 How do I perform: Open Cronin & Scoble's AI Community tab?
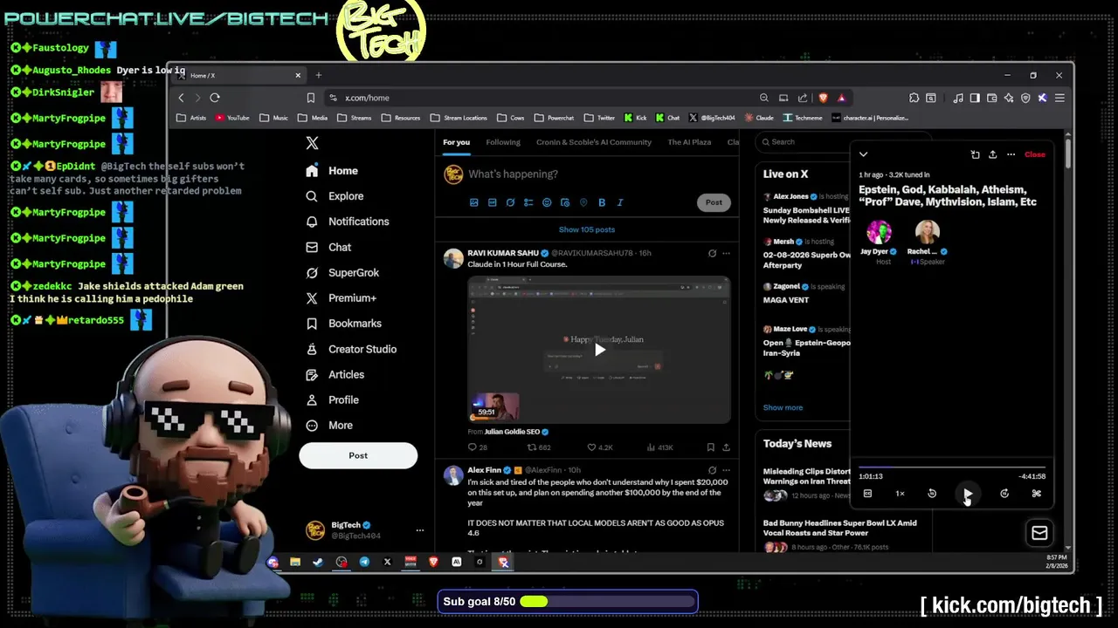click(x=594, y=142)
